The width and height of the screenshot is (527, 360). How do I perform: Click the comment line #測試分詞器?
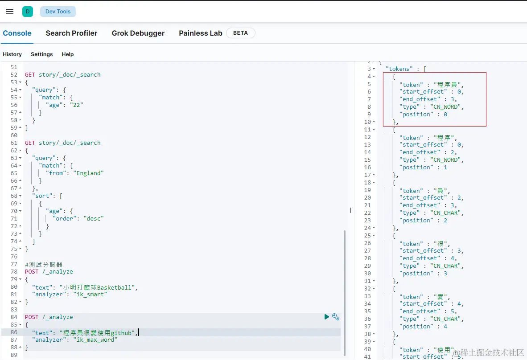(44, 264)
